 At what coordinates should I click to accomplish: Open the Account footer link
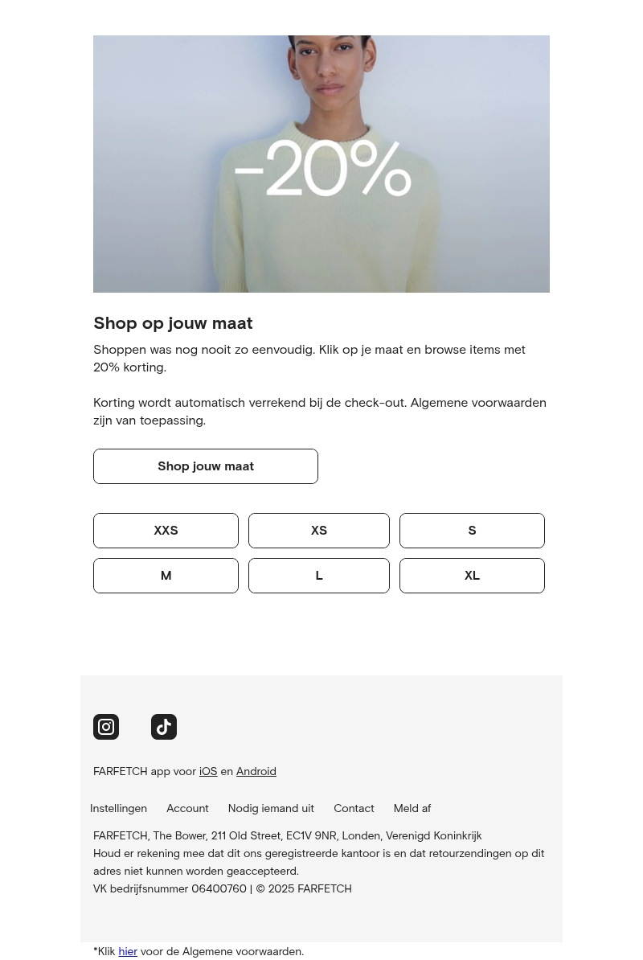(x=187, y=808)
